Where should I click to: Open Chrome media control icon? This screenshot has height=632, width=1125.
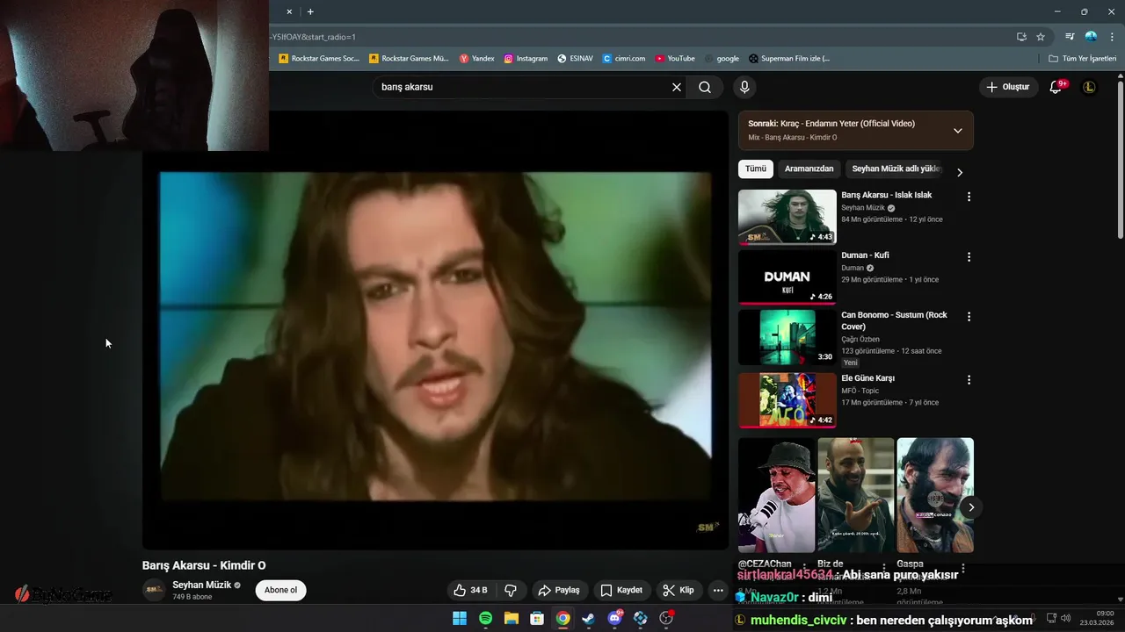pos(1070,37)
